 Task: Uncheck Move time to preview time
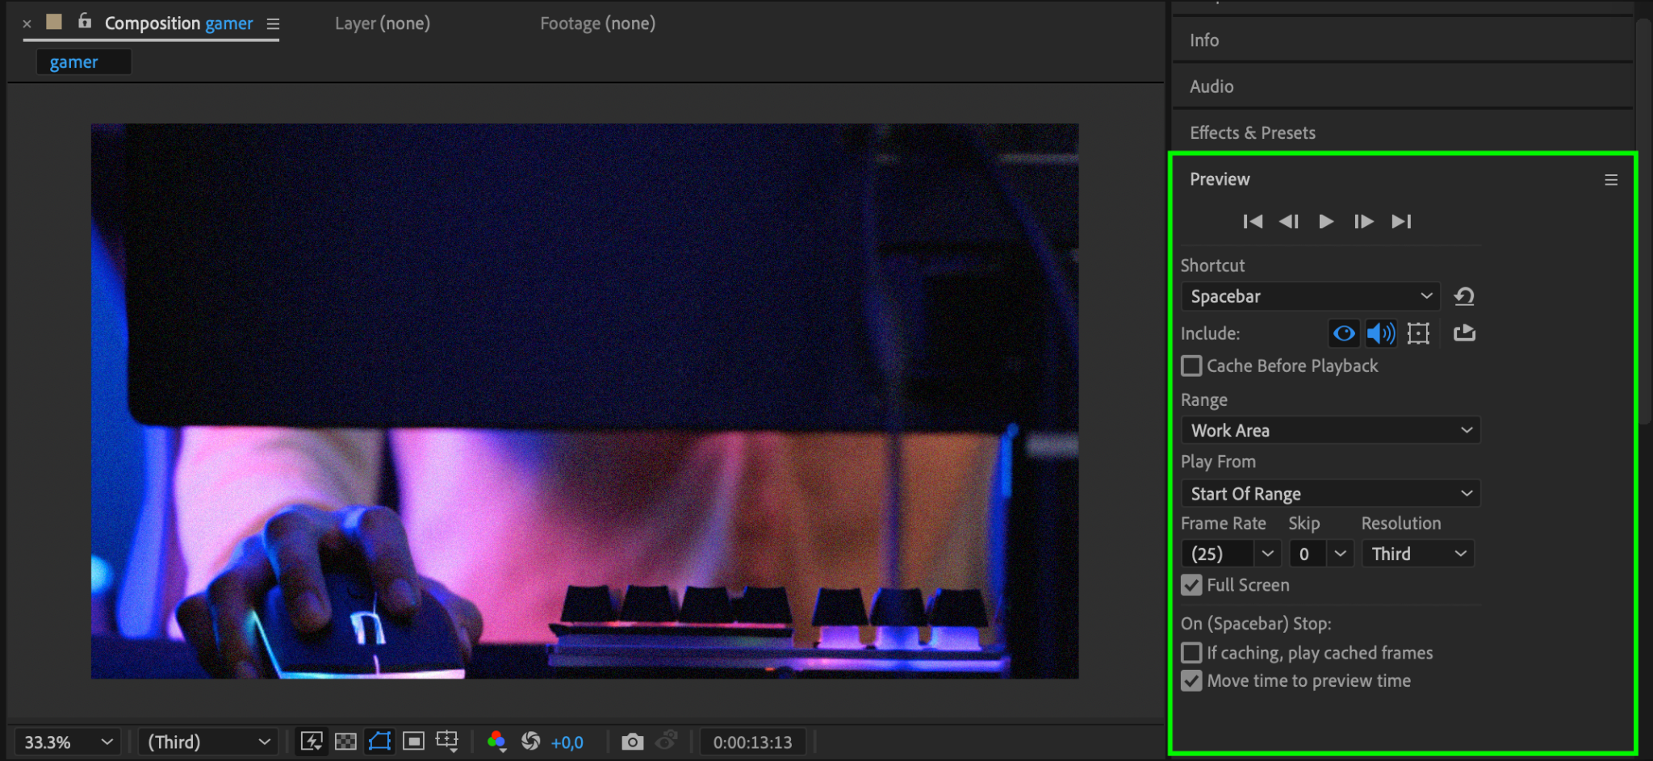pyautogui.click(x=1191, y=680)
